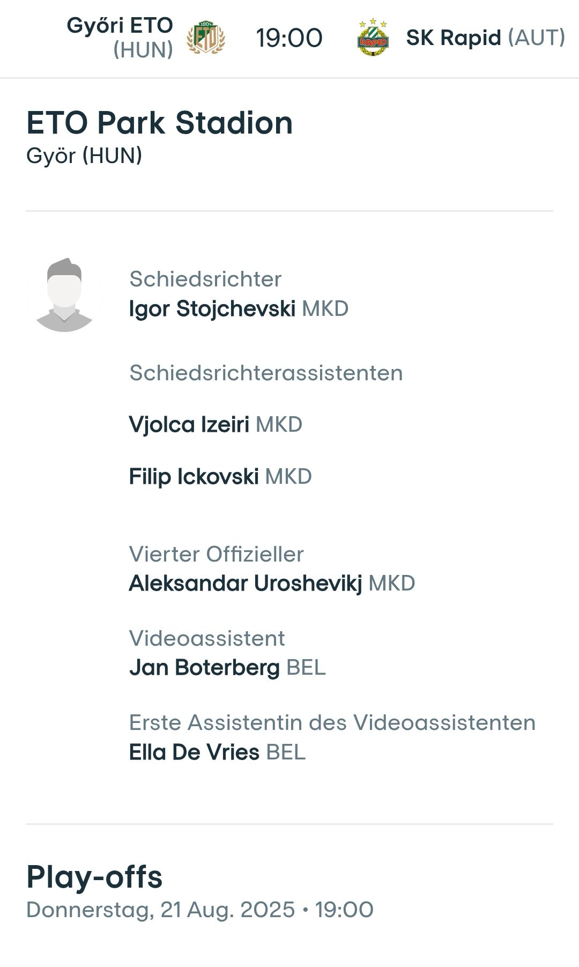
Task: Select the ETO Park Stadion heading
Action: (160, 123)
